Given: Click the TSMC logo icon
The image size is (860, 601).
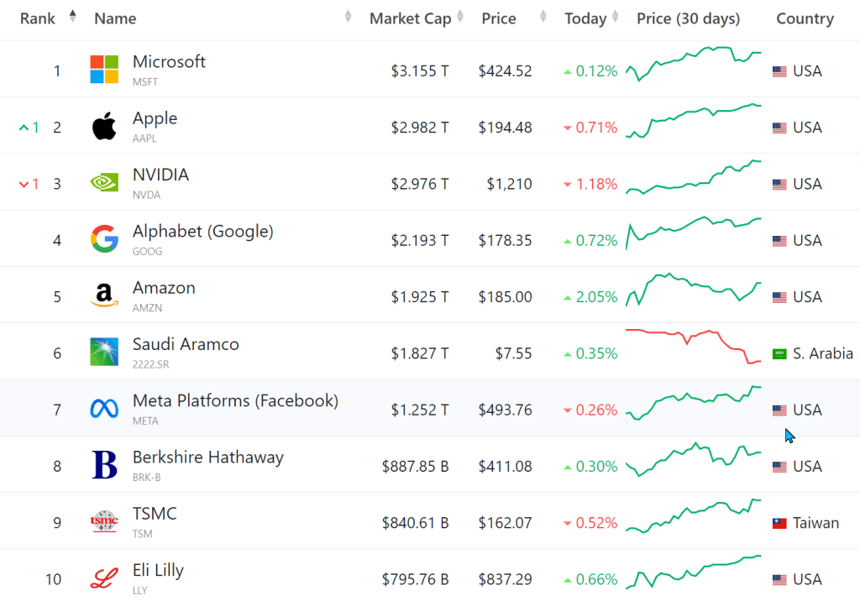Looking at the screenshot, I should tap(104, 522).
